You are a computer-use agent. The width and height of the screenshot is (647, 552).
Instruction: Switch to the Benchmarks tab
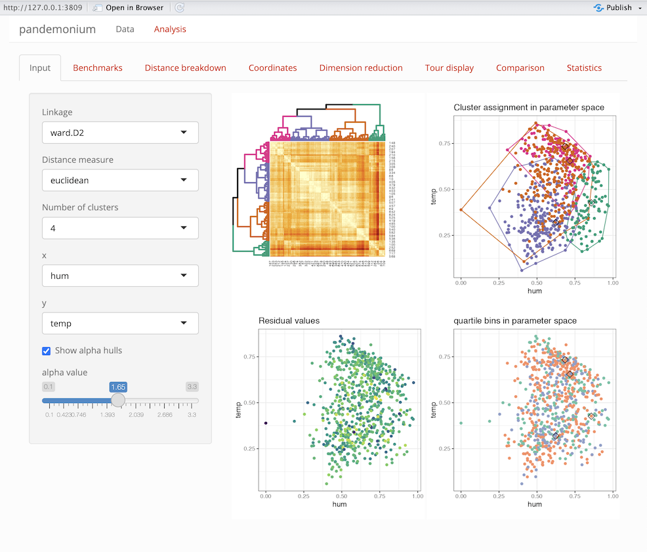pos(98,68)
